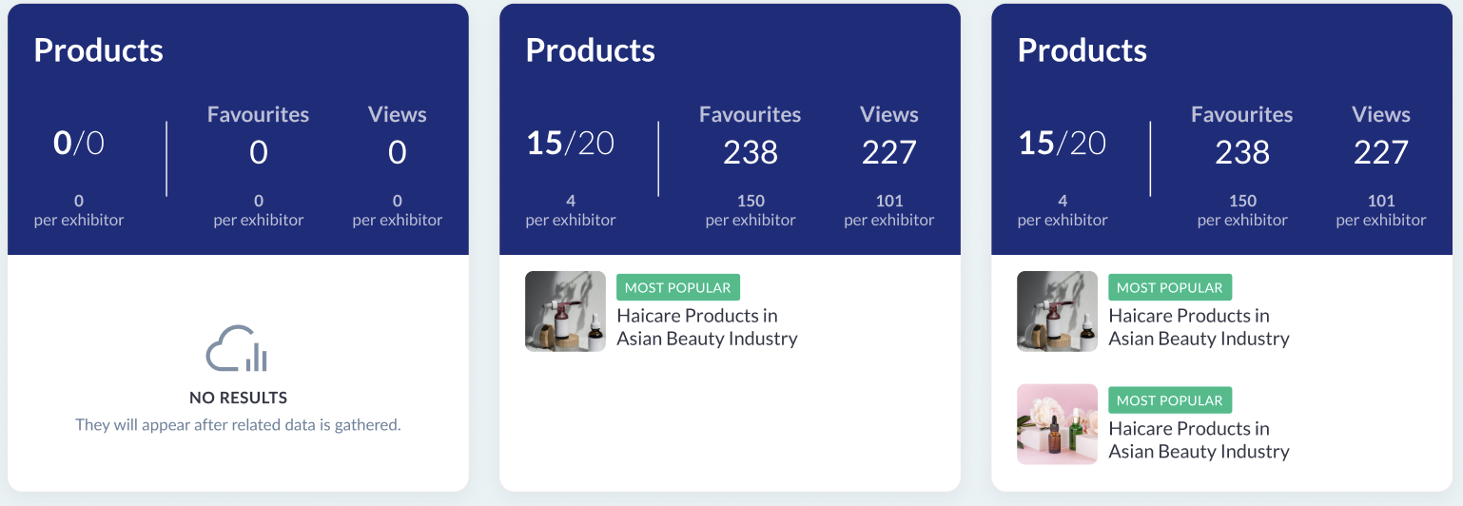Select the Views 227 stat in the middle card

[x=888, y=152]
